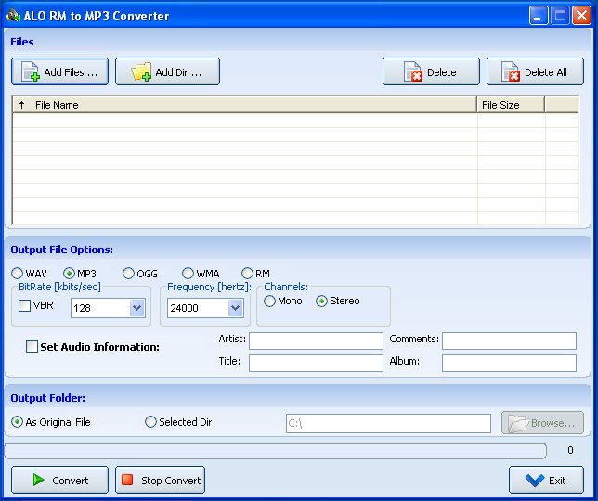Close the ALO RM to MP3 Converter window

pyautogui.click(x=581, y=16)
